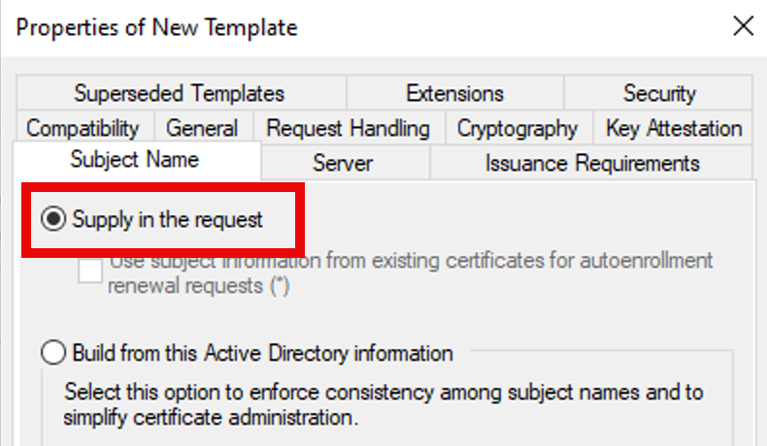The width and height of the screenshot is (767, 446).
Task: Close the Properties of New Template dialog
Action: (x=743, y=26)
